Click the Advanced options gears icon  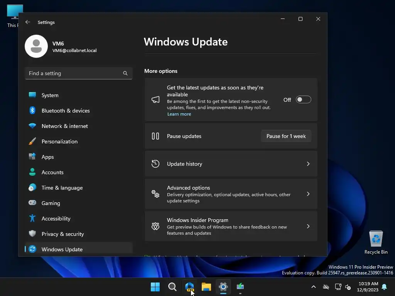[155, 194]
